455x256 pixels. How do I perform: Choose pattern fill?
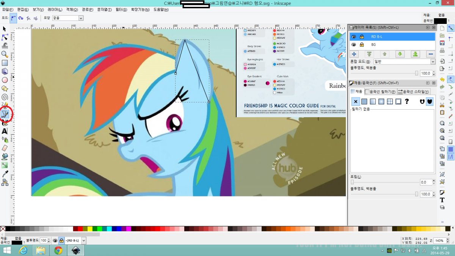pyautogui.click(x=390, y=102)
